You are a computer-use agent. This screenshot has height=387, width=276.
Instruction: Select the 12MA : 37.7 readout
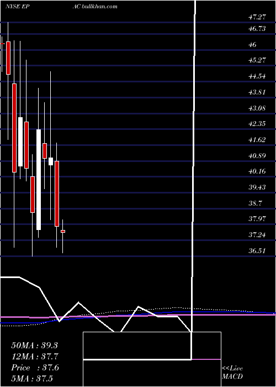tap(34, 357)
